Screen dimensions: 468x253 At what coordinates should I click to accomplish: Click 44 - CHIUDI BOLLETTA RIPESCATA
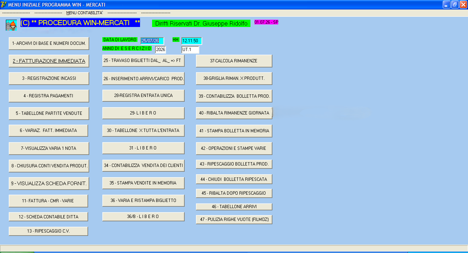pos(234,179)
